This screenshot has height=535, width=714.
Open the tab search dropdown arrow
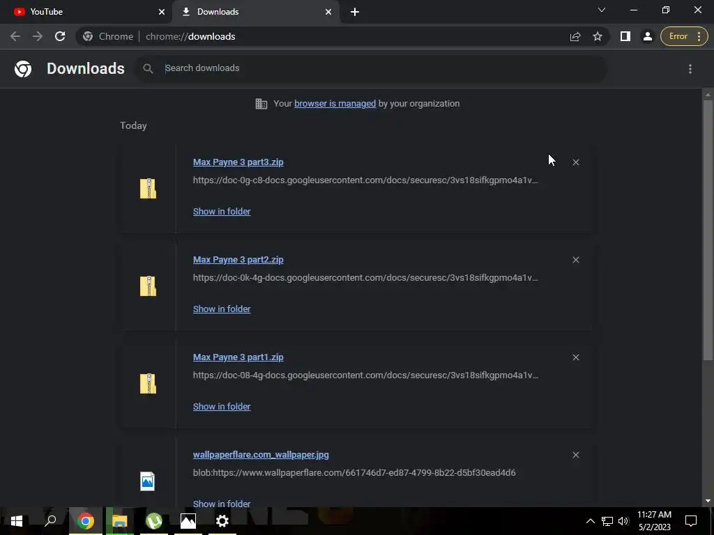[x=602, y=10]
